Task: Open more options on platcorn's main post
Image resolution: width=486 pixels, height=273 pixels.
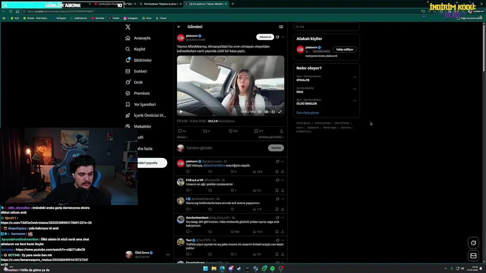Action: 282,37
